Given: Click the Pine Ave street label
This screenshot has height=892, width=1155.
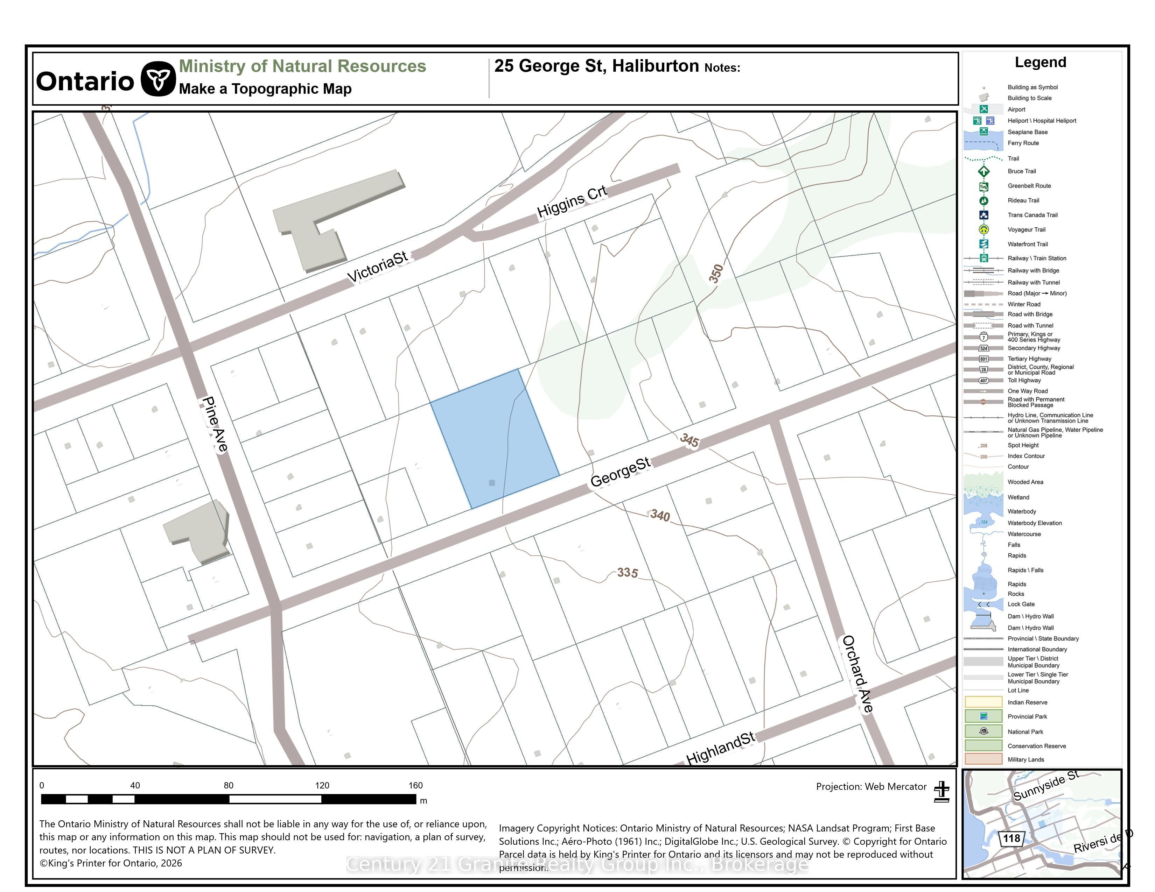Looking at the screenshot, I should click(x=215, y=424).
